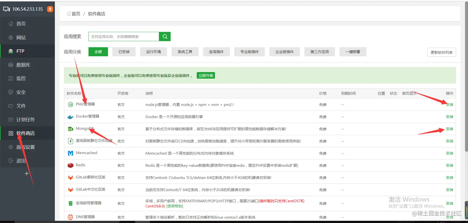Click the 说明 column header
The height and width of the screenshot is (223, 468).
pos(149,93)
